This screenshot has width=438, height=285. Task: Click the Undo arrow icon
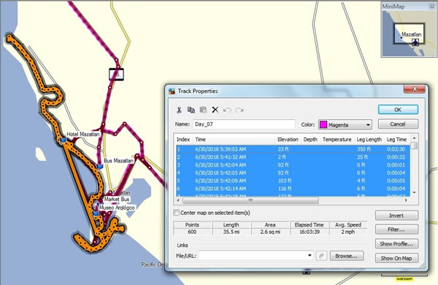(227, 110)
